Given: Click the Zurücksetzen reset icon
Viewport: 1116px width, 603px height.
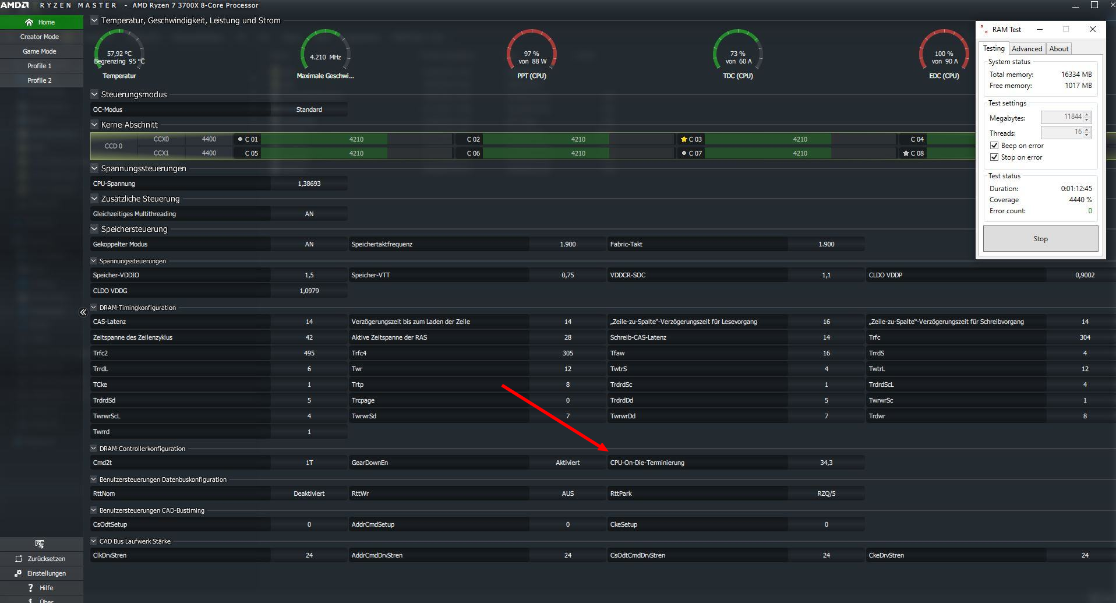Looking at the screenshot, I should [19, 558].
